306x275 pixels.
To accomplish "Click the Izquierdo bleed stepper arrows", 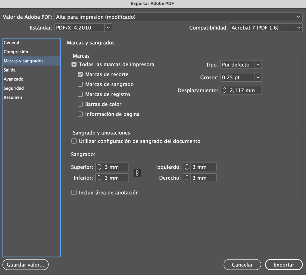I will 187,167.
